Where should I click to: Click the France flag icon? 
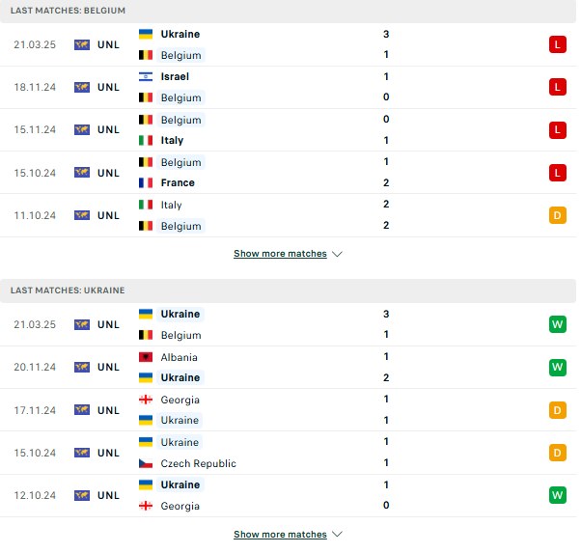(x=146, y=182)
